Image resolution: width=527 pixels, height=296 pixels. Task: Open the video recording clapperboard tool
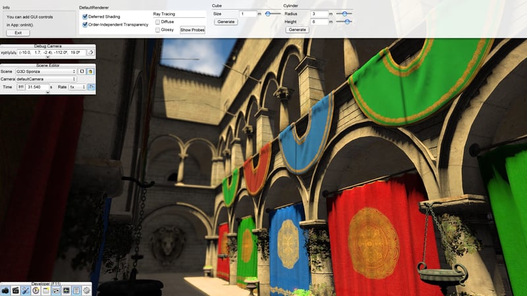tap(16, 290)
